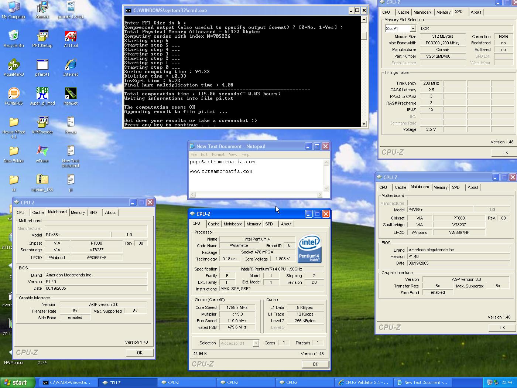This screenshot has height=388, width=517.
Task: Open the HWMonitor desktop icon
Action: [x=14, y=357]
